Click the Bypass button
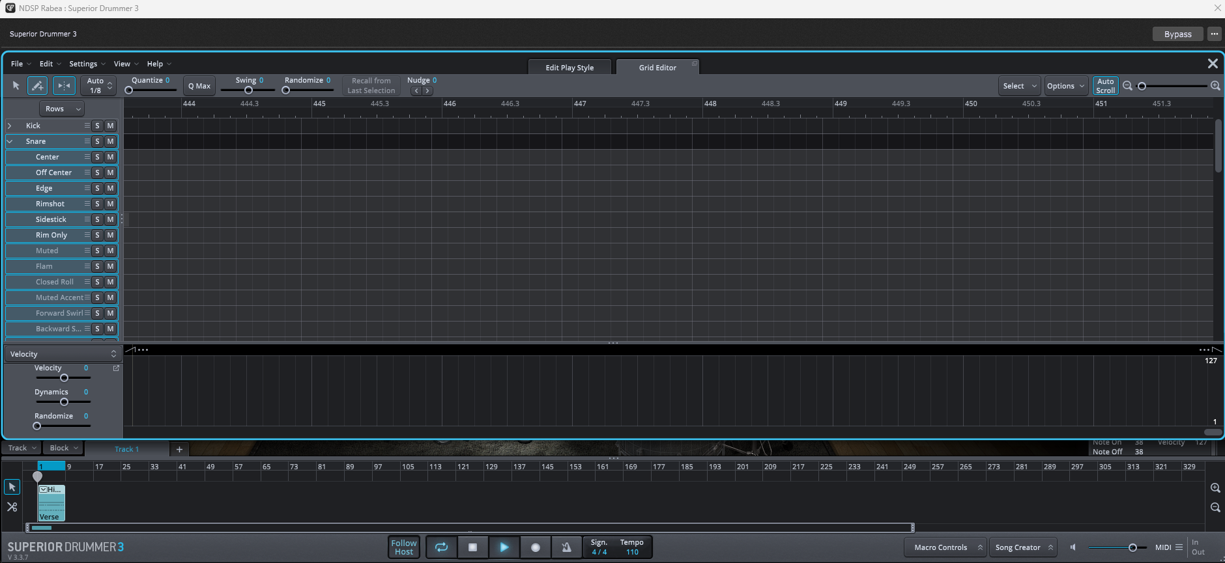The width and height of the screenshot is (1225, 563). point(1177,34)
